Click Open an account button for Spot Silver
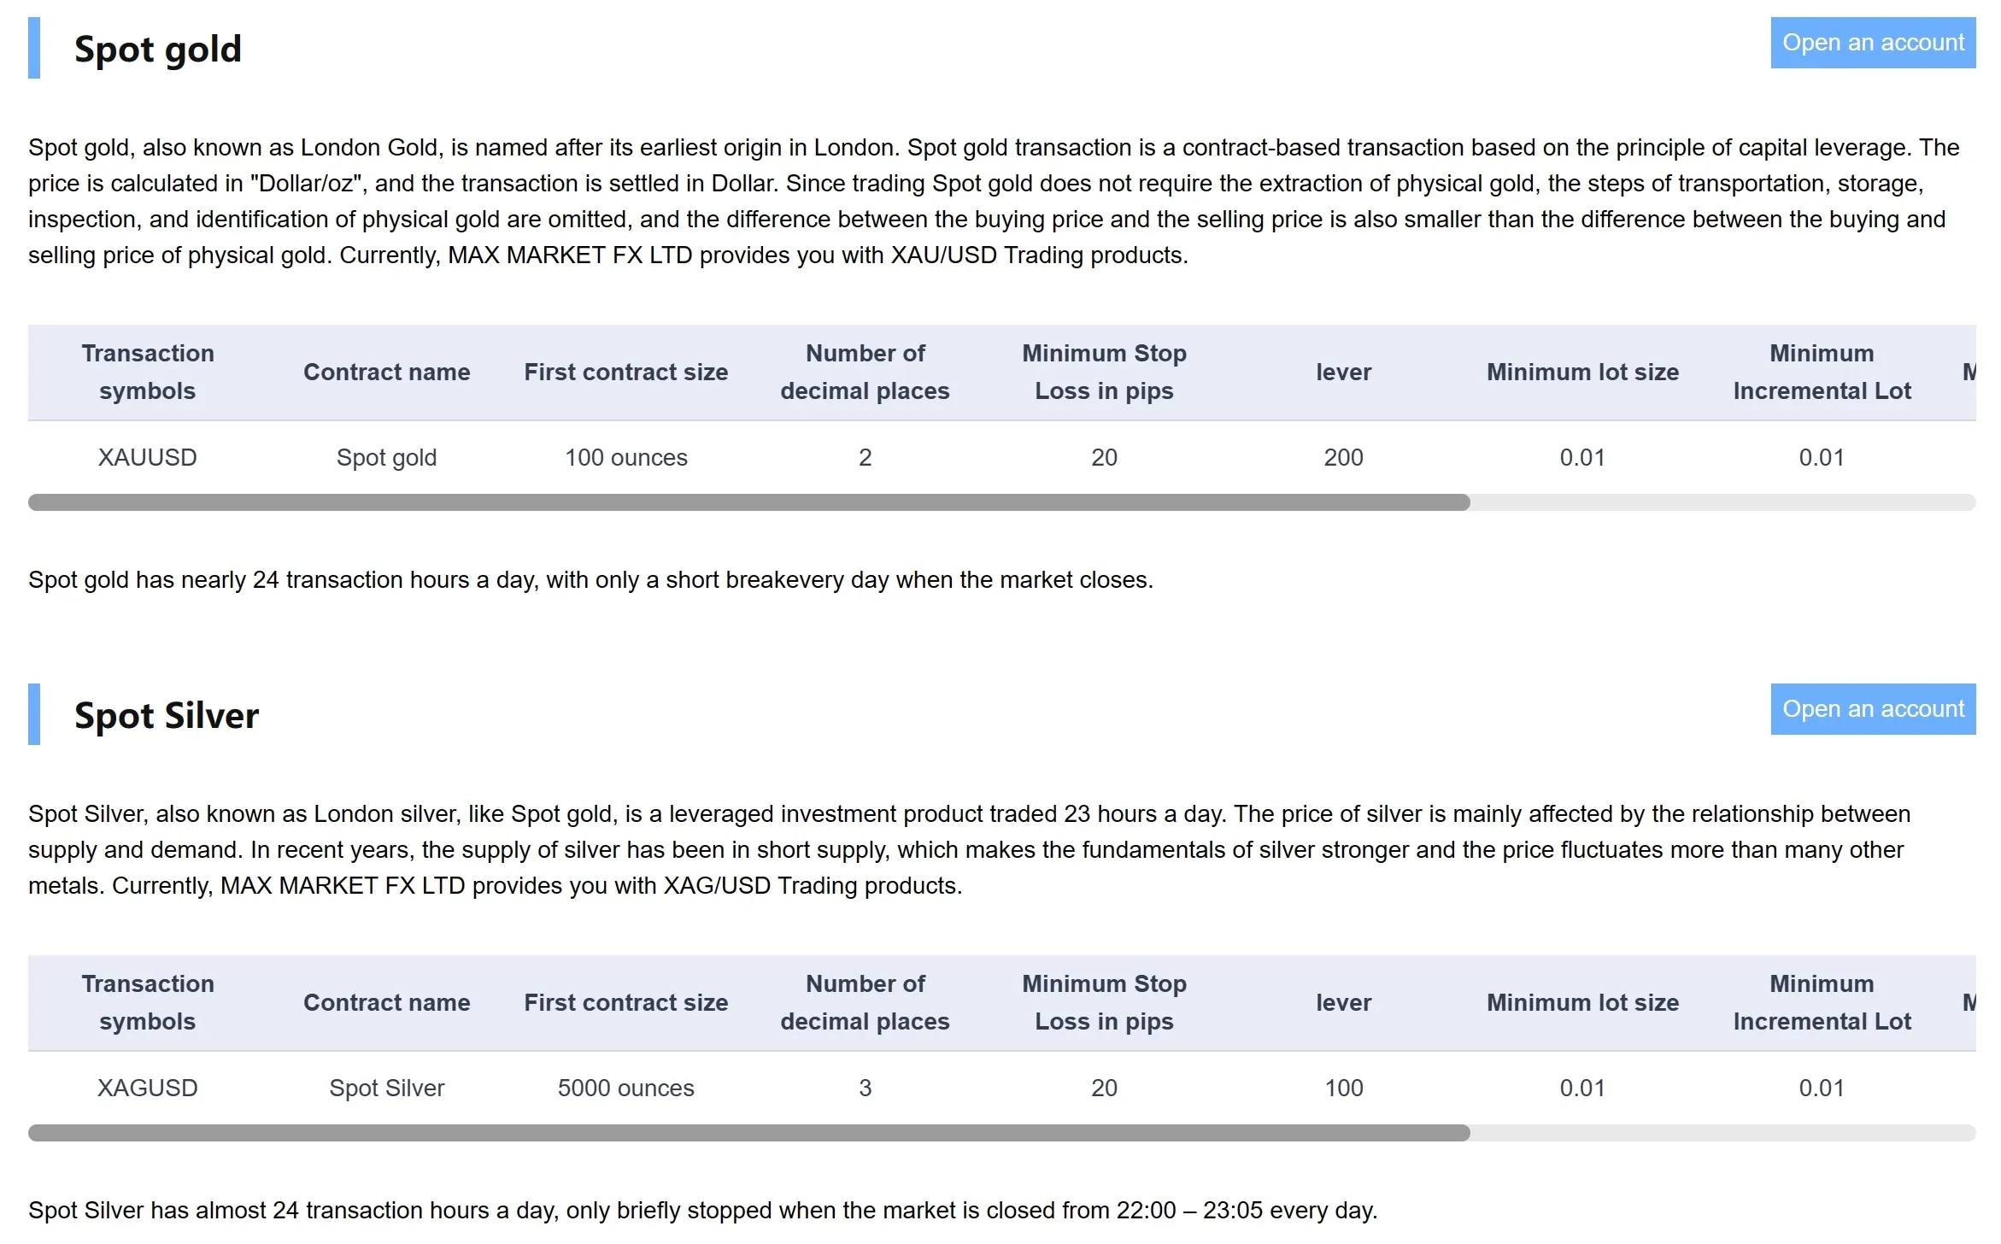Image resolution: width=2001 pixels, height=1244 pixels. pyautogui.click(x=1873, y=709)
